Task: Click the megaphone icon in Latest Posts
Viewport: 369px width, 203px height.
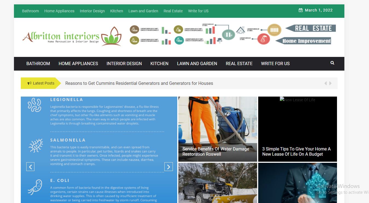Action: point(29,83)
